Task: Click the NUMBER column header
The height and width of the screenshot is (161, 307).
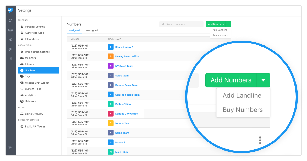Action: click(75, 39)
